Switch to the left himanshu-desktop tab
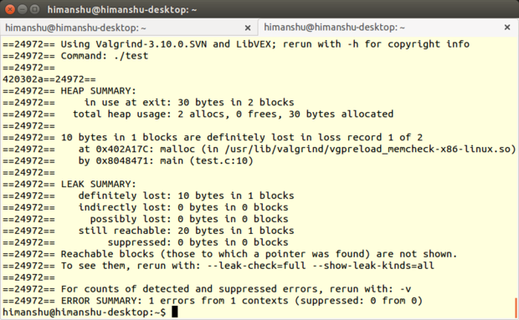Screen dimensions: 519x320 [76, 28]
